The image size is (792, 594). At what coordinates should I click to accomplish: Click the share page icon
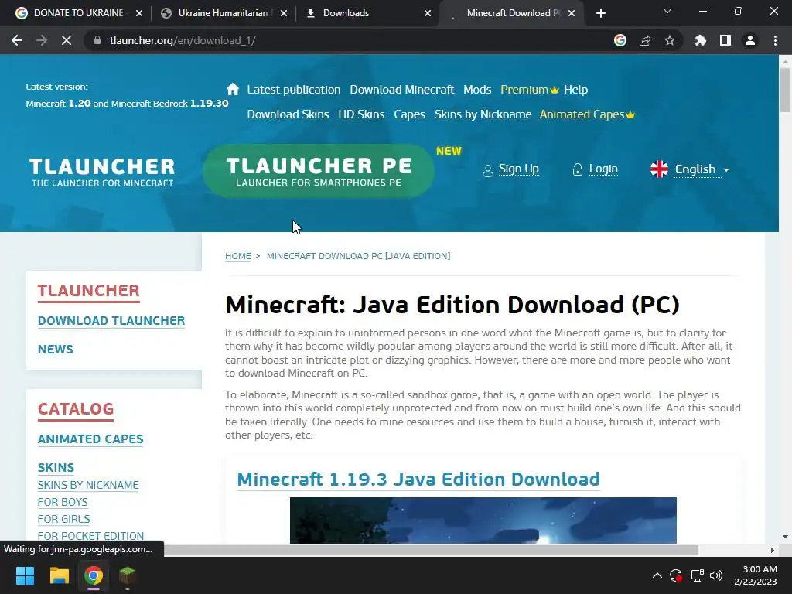coord(645,40)
